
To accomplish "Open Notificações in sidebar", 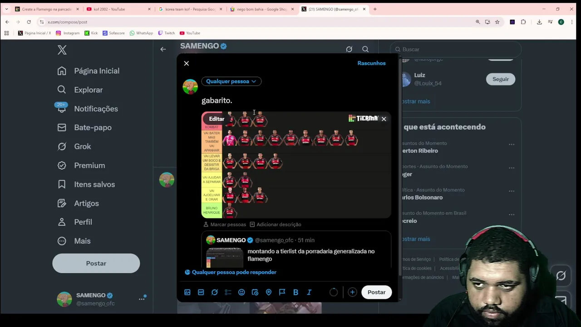I will pyautogui.click(x=88, y=109).
